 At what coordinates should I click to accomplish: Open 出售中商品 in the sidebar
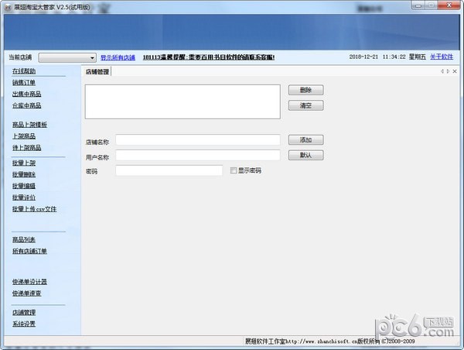click(x=26, y=94)
